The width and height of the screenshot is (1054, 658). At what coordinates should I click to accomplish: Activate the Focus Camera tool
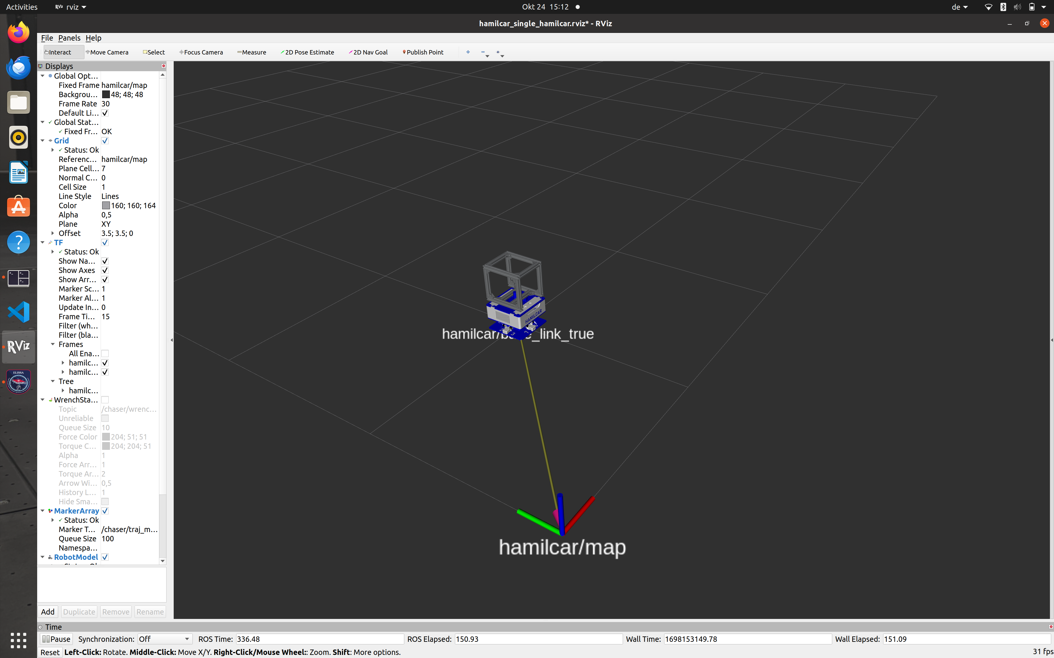(201, 52)
